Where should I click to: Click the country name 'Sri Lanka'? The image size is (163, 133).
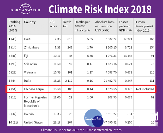point(30,64)
